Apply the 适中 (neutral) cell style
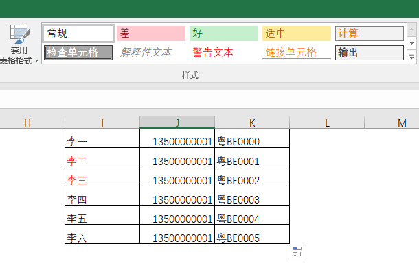The width and height of the screenshot is (419, 270). (x=297, y=34)
